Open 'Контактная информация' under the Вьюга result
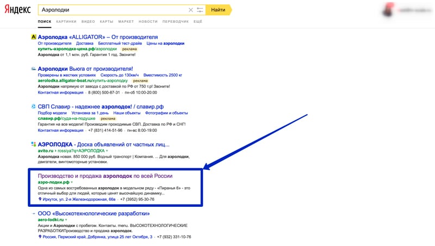 pos(57,92)
